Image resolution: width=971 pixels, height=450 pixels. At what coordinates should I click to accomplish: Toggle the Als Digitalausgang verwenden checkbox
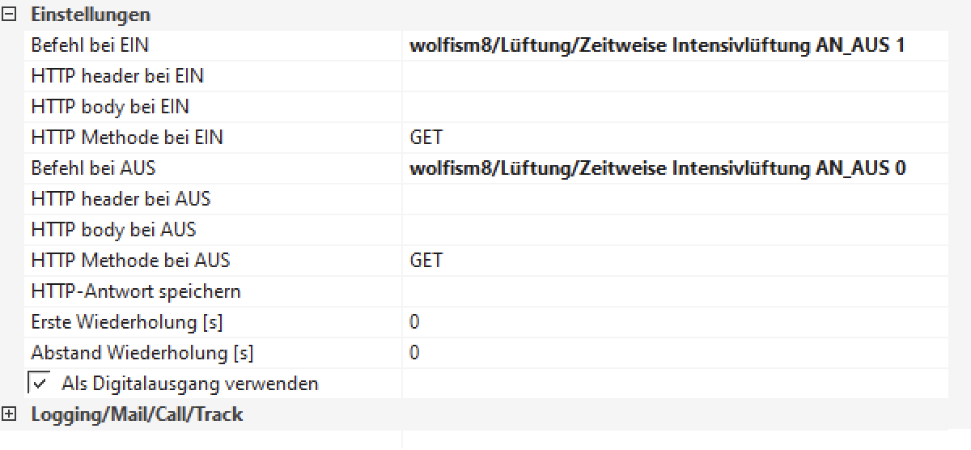38,384
